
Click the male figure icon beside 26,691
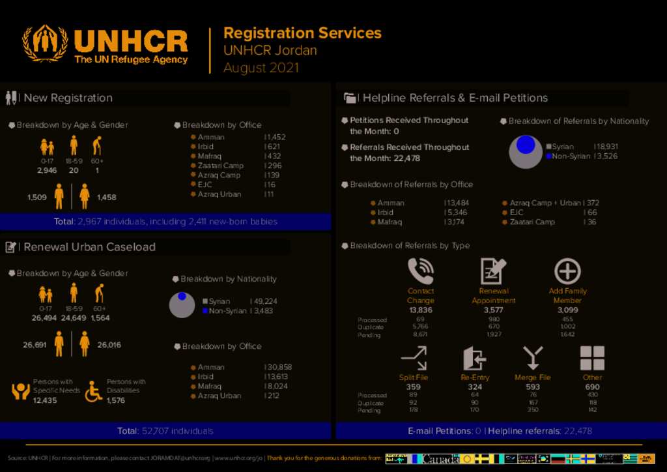click(x=59, y=344)
